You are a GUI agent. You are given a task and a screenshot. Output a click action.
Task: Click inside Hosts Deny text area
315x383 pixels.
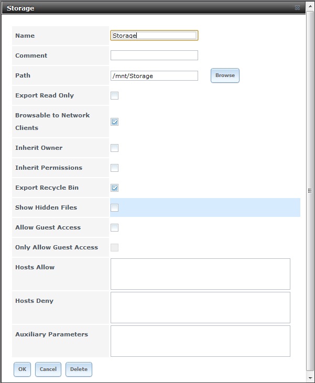[x=200, y=308]
